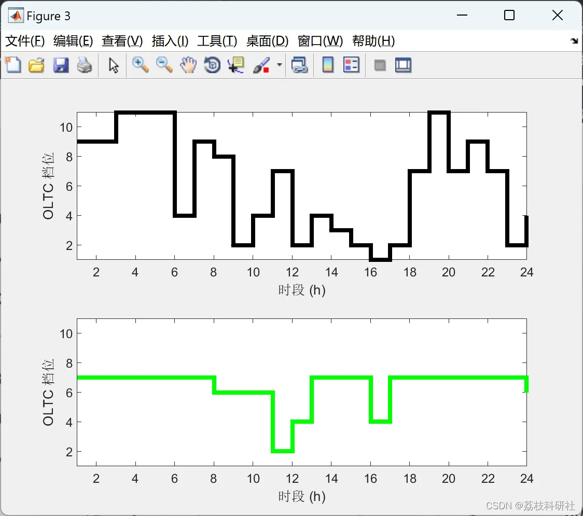The height and width of the screenshot is (516, 583).
Task: Open file with the folder icon
Action: (36, 65)
